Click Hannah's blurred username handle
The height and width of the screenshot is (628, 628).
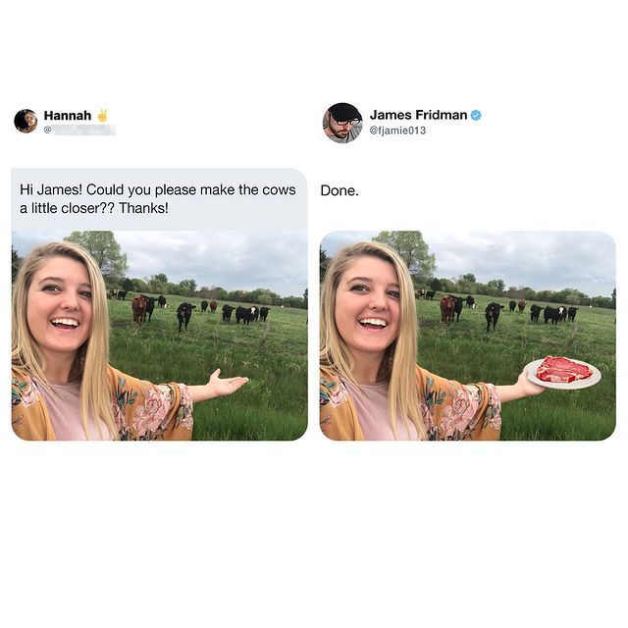pyautogui.click(x=80, y=130)
